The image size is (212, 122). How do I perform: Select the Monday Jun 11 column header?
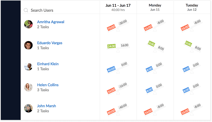(155, 7)
